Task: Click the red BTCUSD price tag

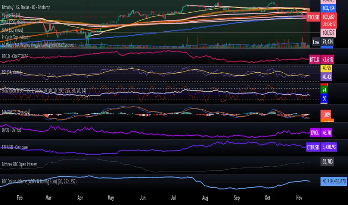Action: (x=313, y=17)
